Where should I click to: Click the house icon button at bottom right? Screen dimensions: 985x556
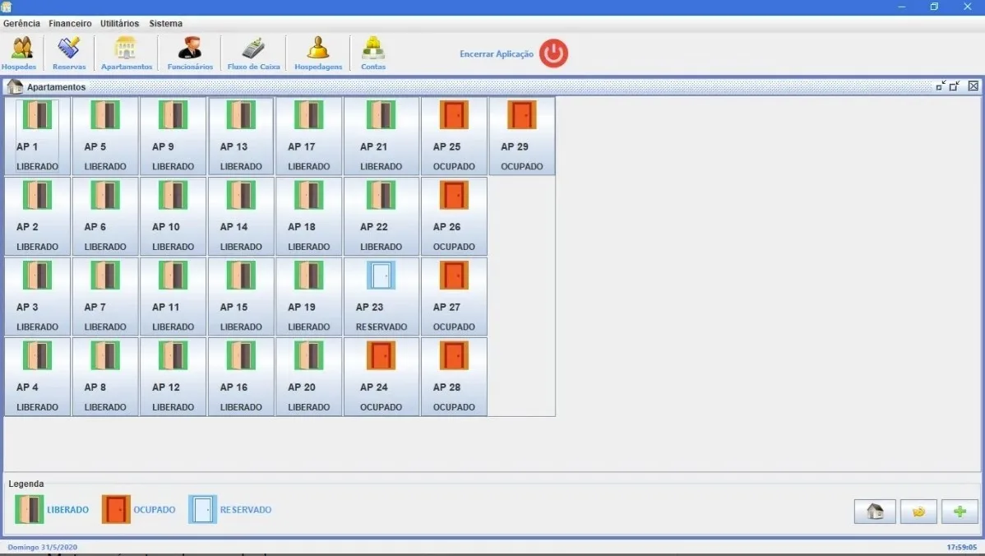(875, 512)
